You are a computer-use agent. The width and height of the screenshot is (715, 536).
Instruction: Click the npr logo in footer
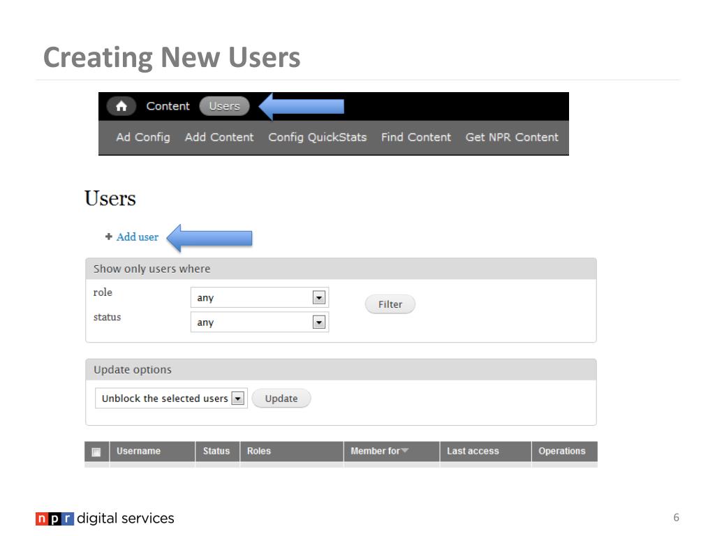(54, 519)
